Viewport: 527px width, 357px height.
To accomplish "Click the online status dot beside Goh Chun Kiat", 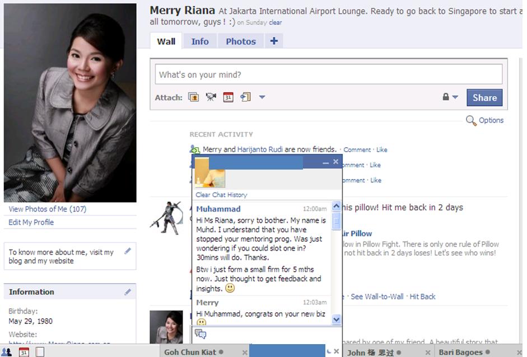I will pos(221,352).
